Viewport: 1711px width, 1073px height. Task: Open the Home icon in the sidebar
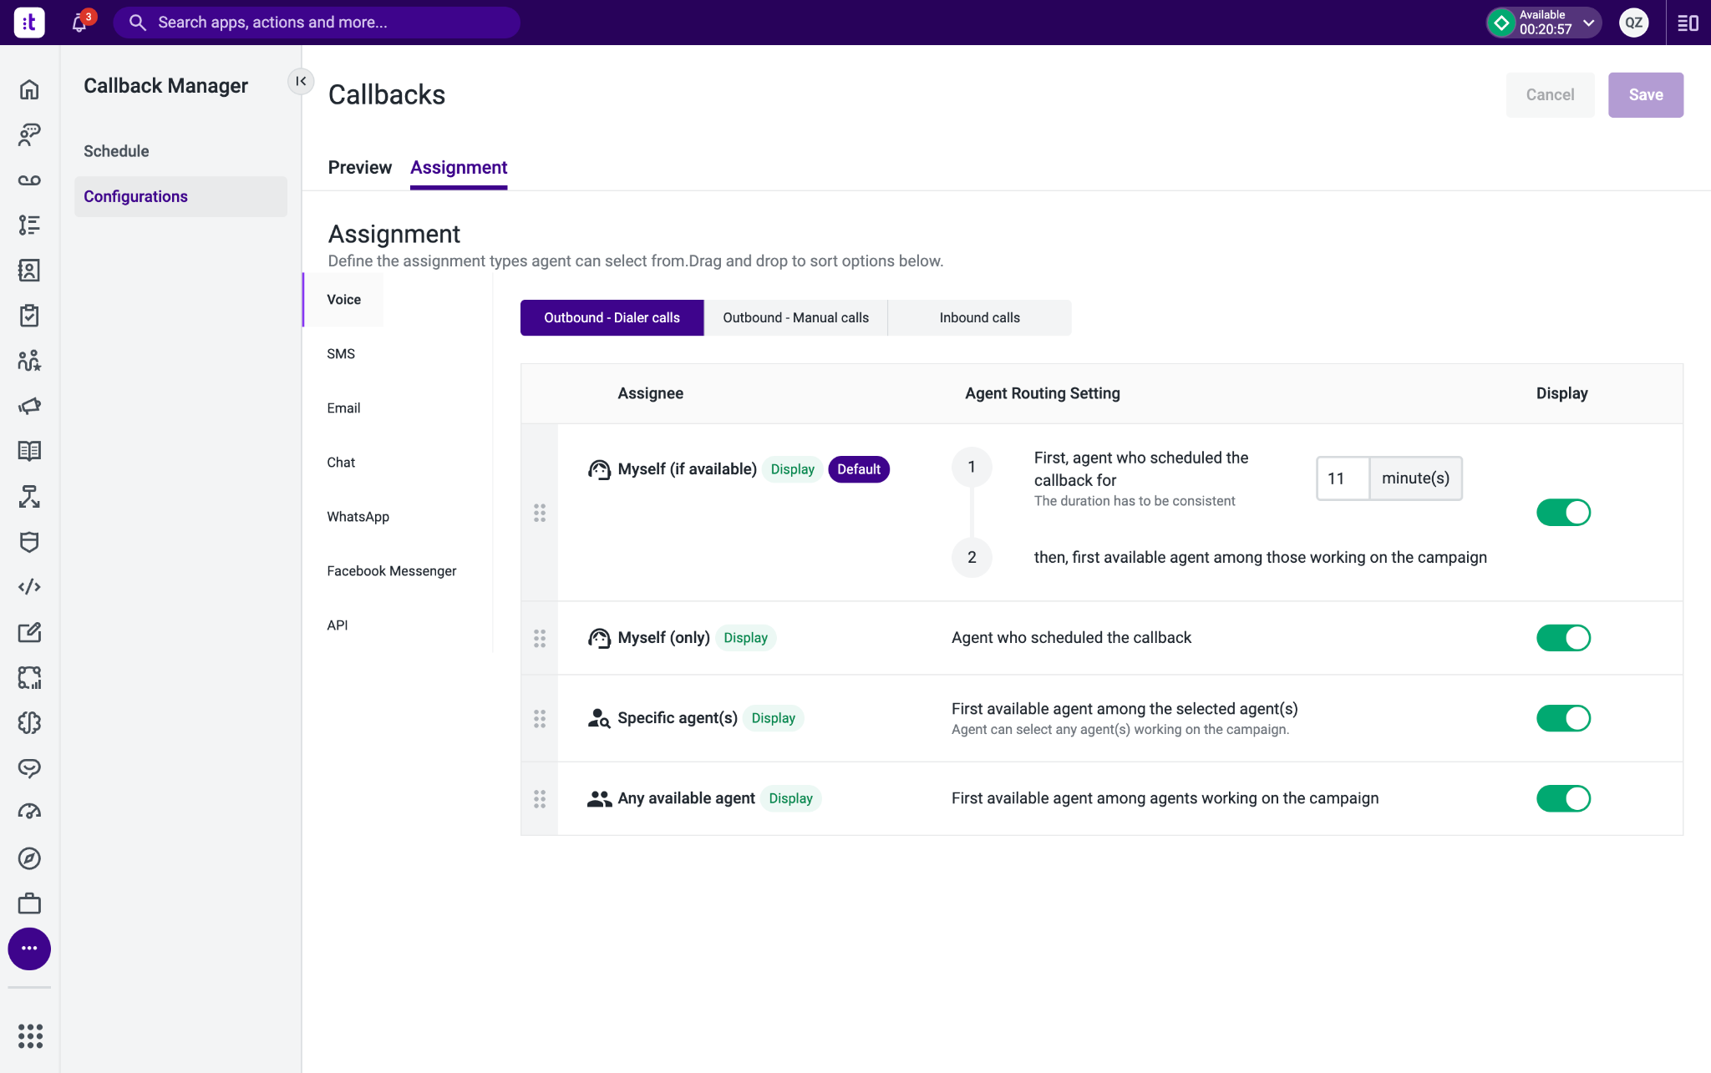29,89
